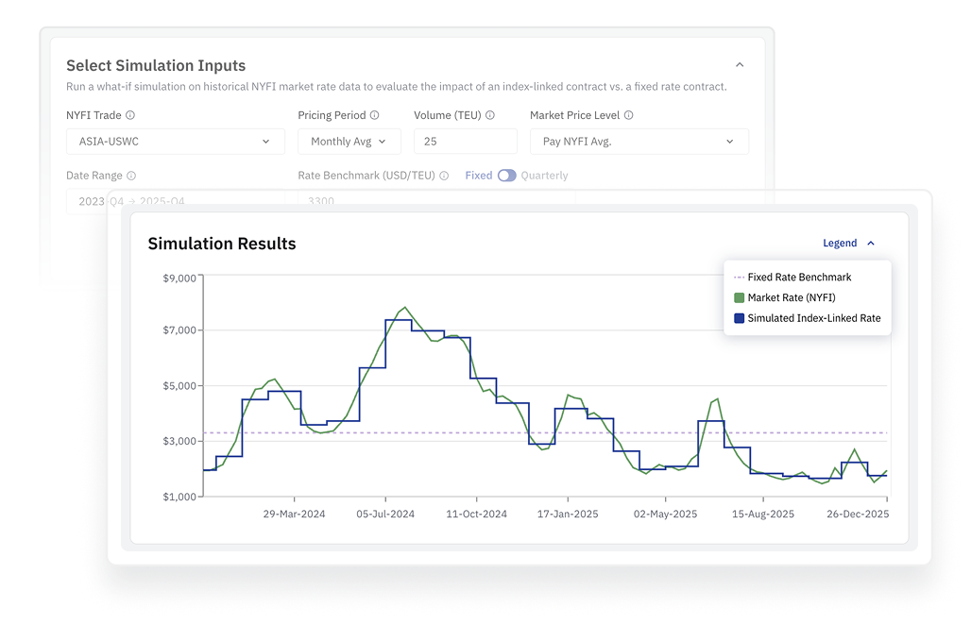
Task: Open the Monthly Avg pricing period dropdown
Action: tap(349, 142)
